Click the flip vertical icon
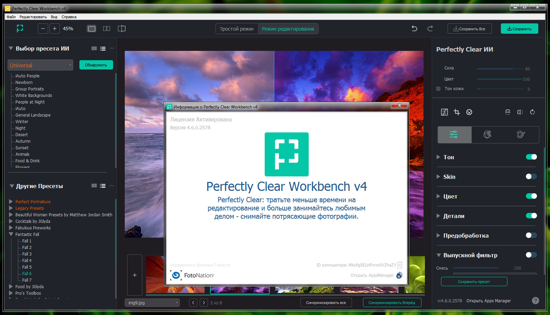 (508, 112)
